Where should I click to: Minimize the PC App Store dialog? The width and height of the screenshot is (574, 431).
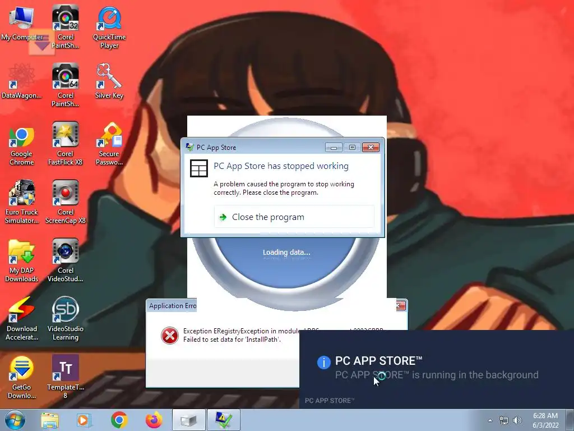coord(334,148)
